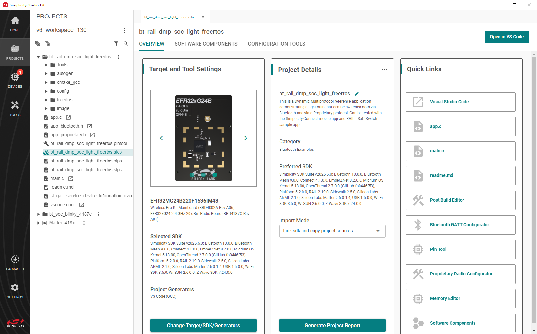This screenshot has width=537, height=334.
Task: Switch to the SOFTWARE COMPONENTS tab
Action: [x=206, y=44]
